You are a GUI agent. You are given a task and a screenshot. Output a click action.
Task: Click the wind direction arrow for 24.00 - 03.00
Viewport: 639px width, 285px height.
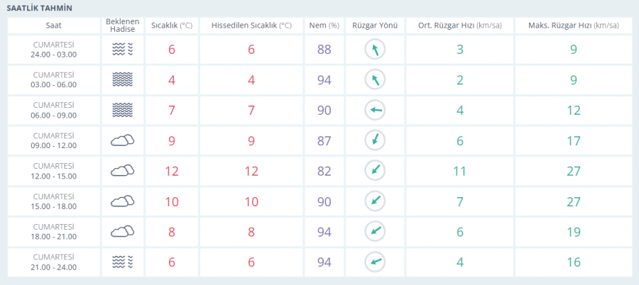tap(375, 50)
